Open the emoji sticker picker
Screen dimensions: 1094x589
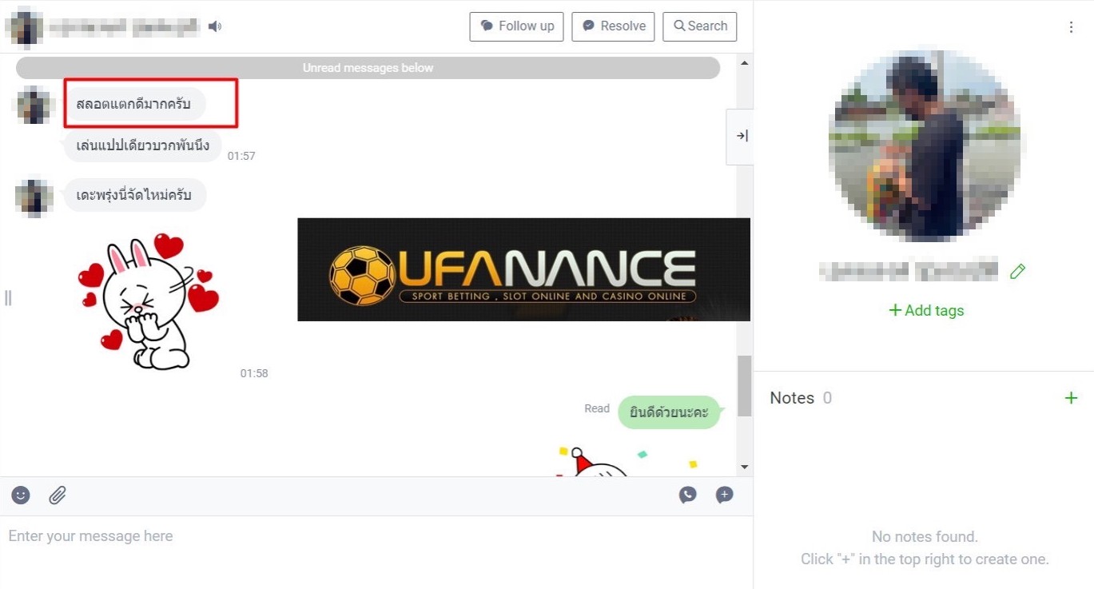pyautogui.click(x=21, y=495)
